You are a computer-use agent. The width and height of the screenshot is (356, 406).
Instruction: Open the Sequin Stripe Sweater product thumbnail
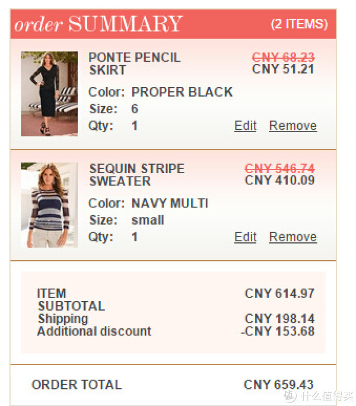click(49, 205)
